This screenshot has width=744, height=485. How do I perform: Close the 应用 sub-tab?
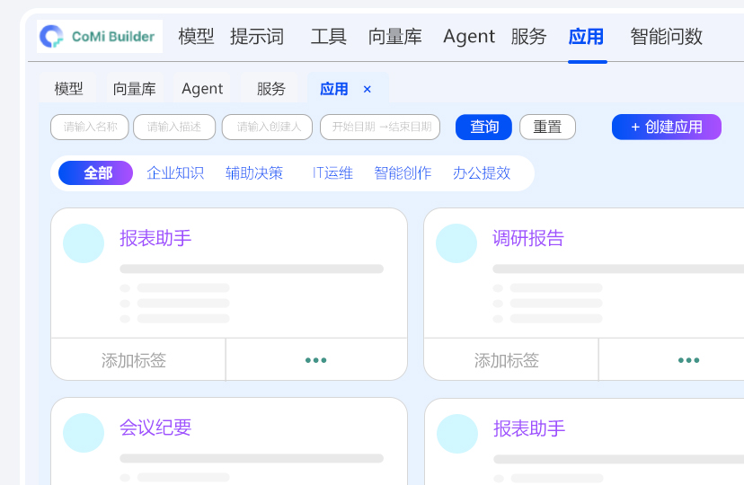pos(367,89)
